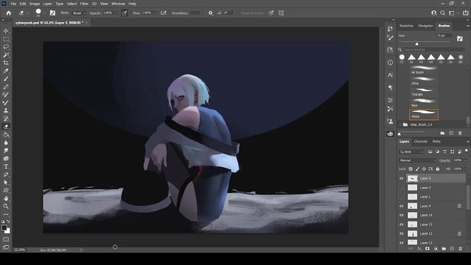Open the Search icon at top right
Screen dimensions: 471x265
click(x=442, y=13)
